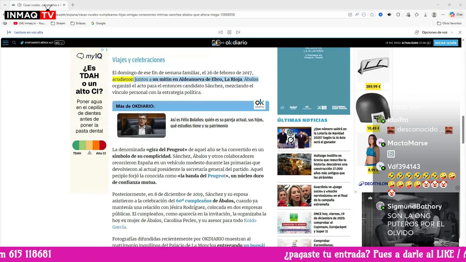Open the Félix Bolaños related article thumbnail

coord(141,125)
